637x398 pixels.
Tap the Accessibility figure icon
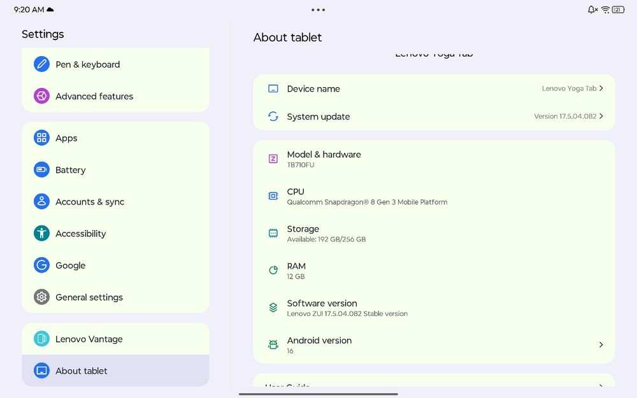pos(41,233)
